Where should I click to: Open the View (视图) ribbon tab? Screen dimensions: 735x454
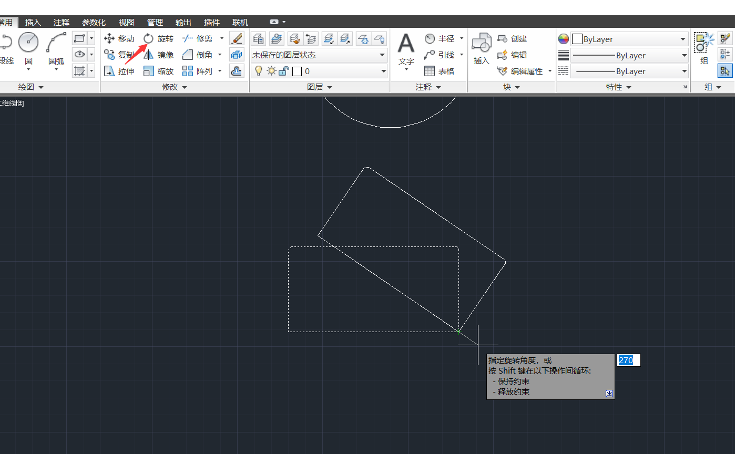pyautogui.click(x=127, y=22)
